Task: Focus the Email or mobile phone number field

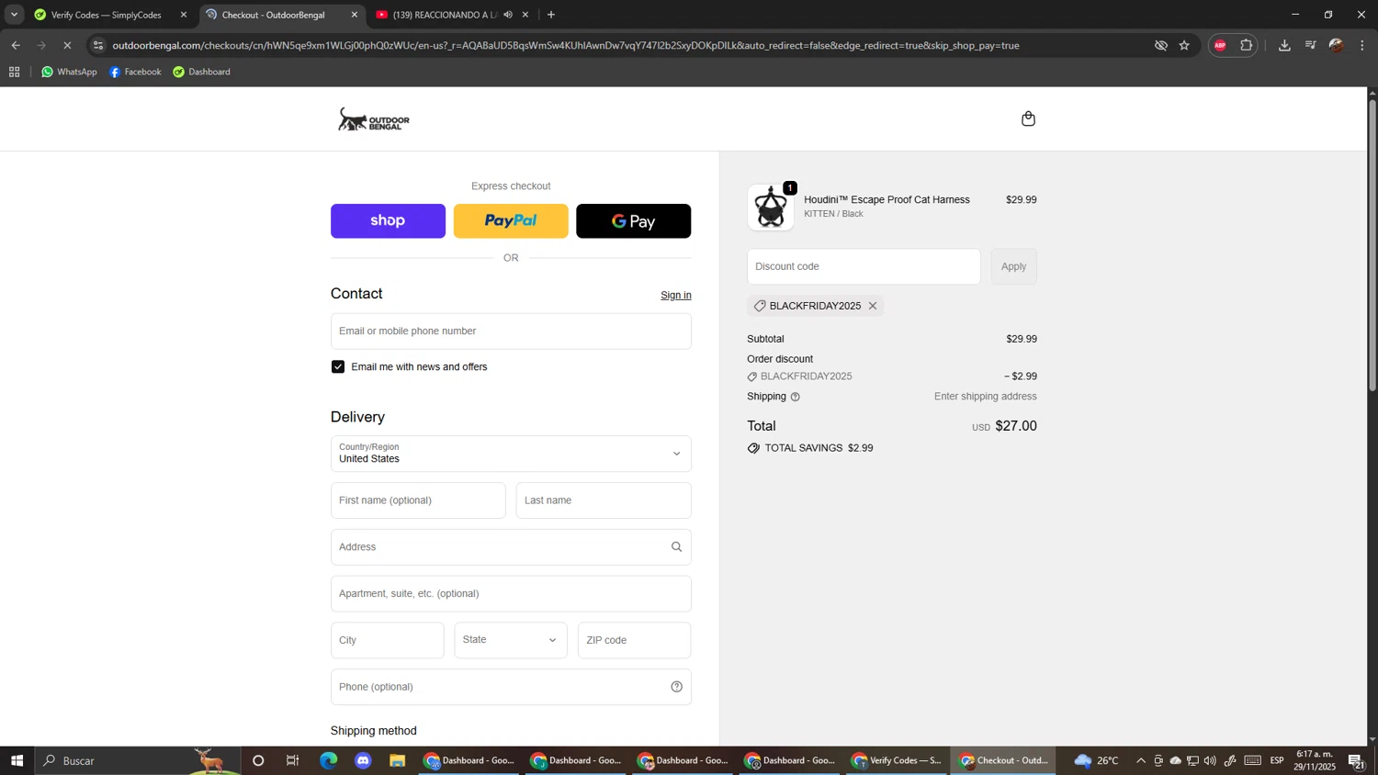Action: [511, 331]
